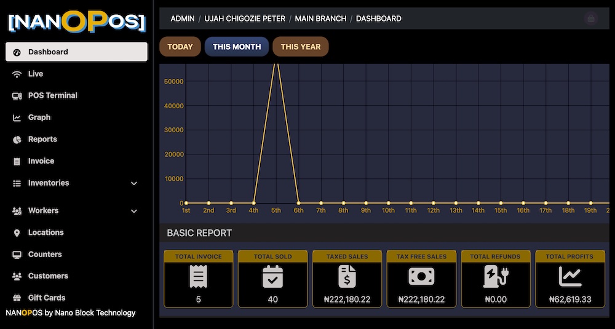This screenshot has height=329, width=615.
Task: Expand the Workers submenu chevron
Action: (133, 211)
